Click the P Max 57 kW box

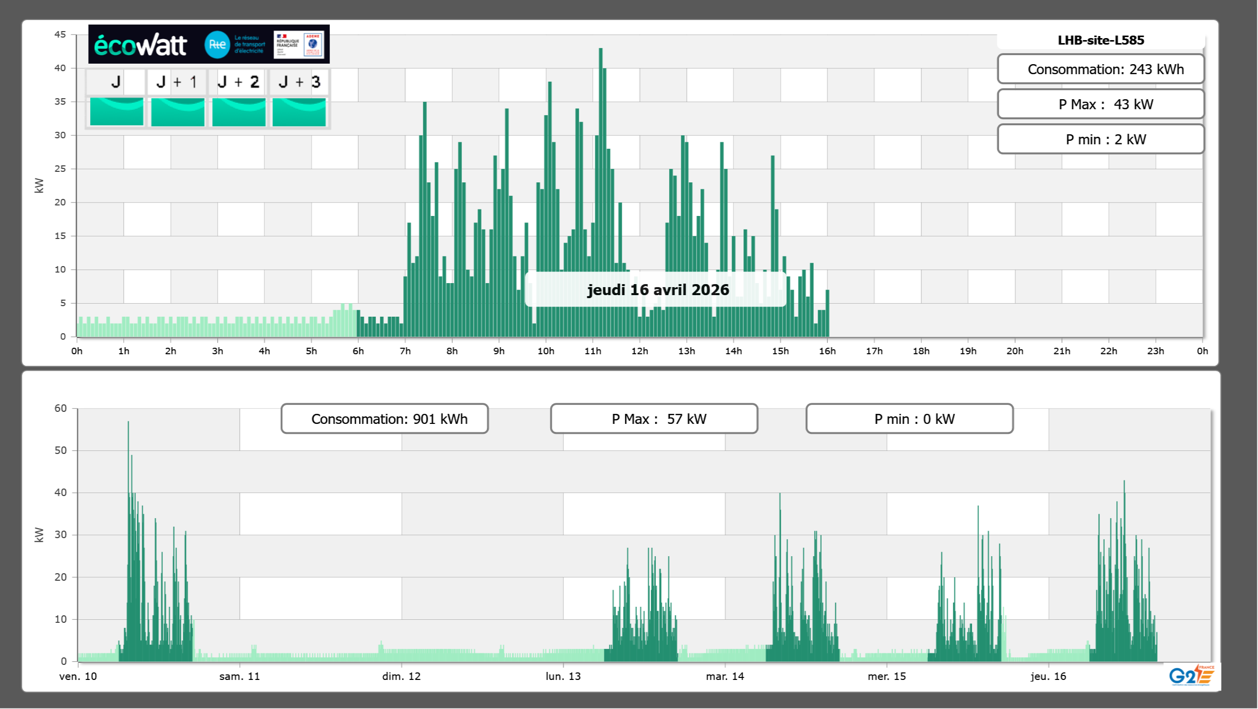coord(654,419)
